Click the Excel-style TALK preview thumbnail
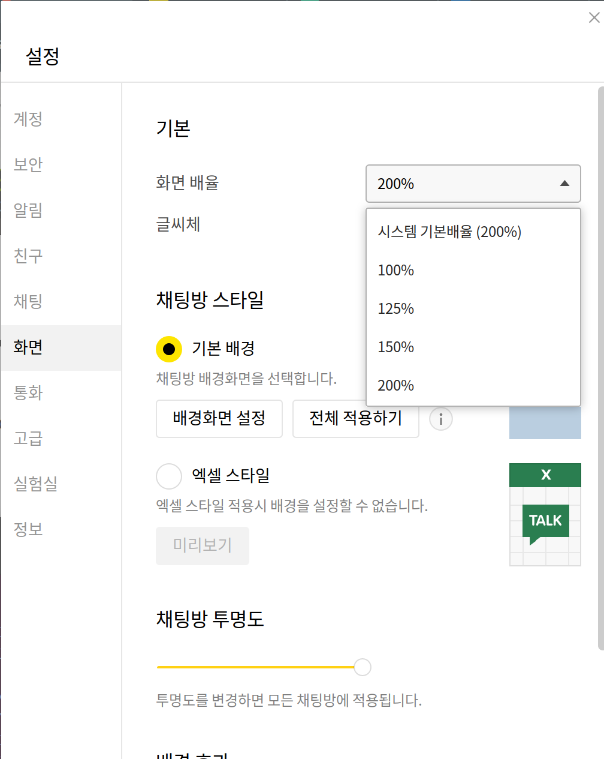This screenshot has height=759, width=604. point(545,514)
